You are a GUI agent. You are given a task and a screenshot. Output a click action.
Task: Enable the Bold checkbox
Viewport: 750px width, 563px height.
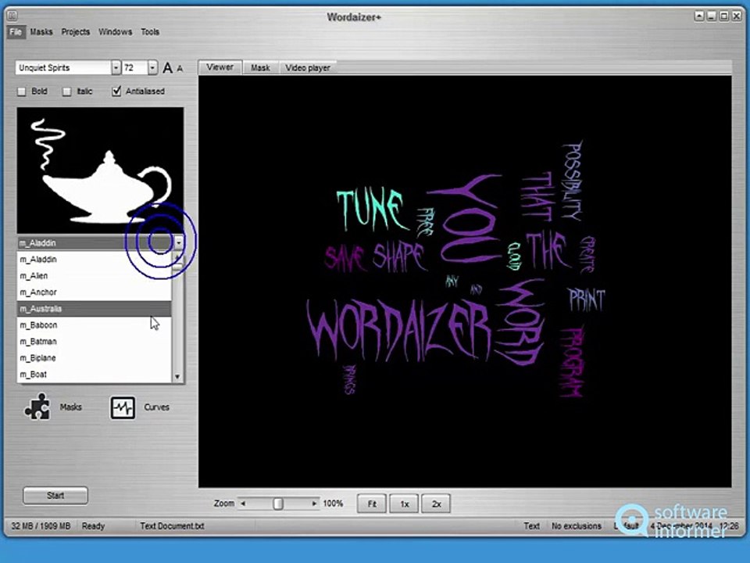pyautogui.click(x=22, y=91)
